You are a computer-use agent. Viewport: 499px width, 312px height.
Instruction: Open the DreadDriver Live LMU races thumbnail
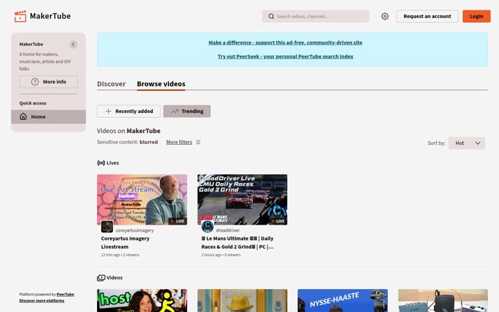242,200
